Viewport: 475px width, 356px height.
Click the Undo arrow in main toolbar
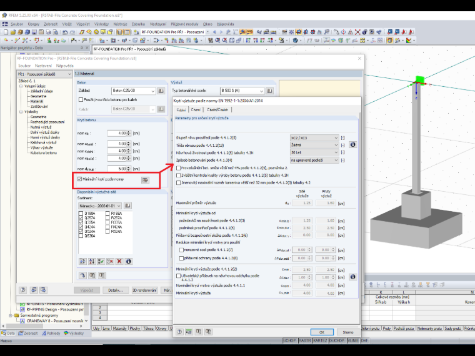point(65,32)
